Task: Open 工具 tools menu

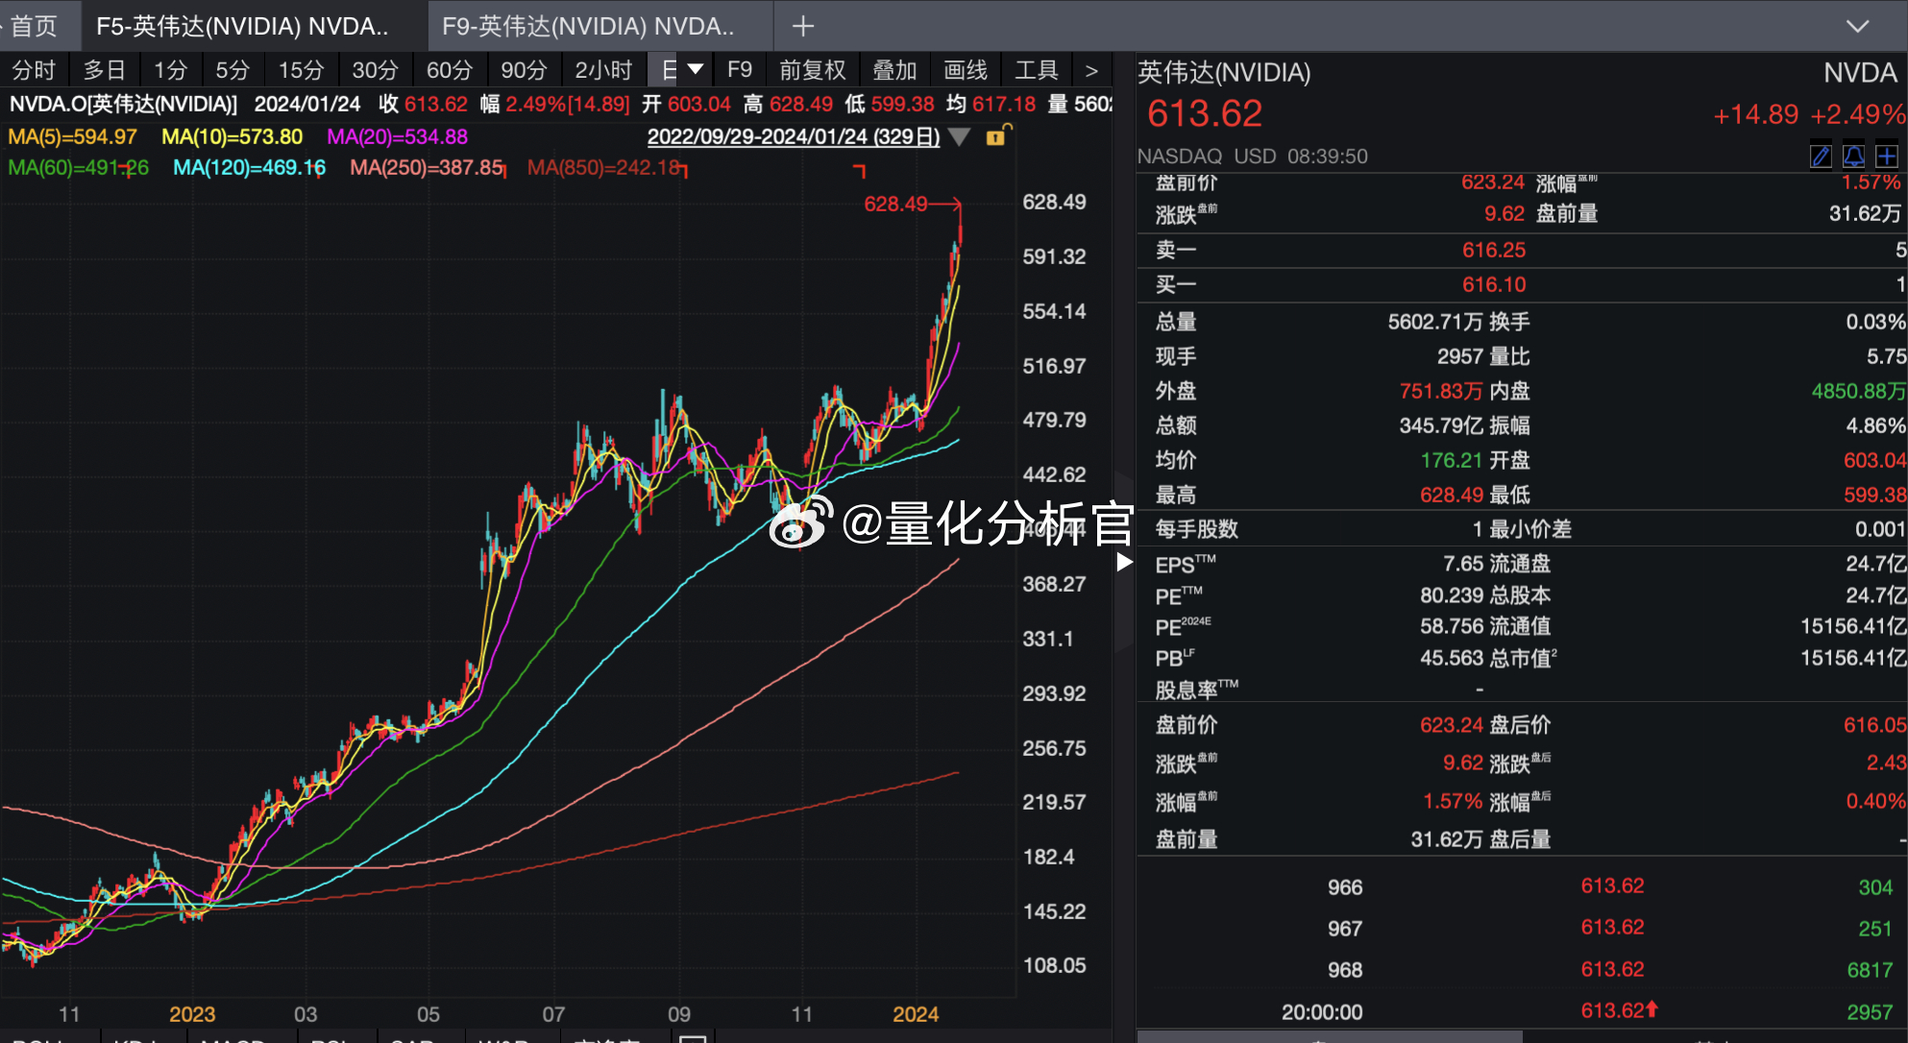Action: click(x=1037, y=70)
